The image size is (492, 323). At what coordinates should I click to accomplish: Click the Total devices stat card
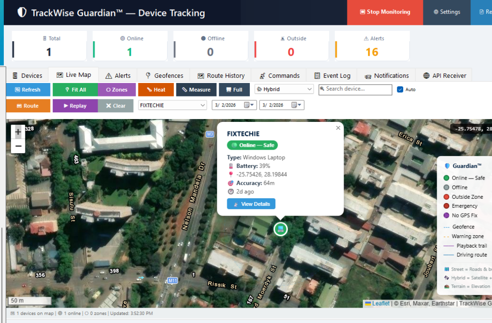click(49, 46)
